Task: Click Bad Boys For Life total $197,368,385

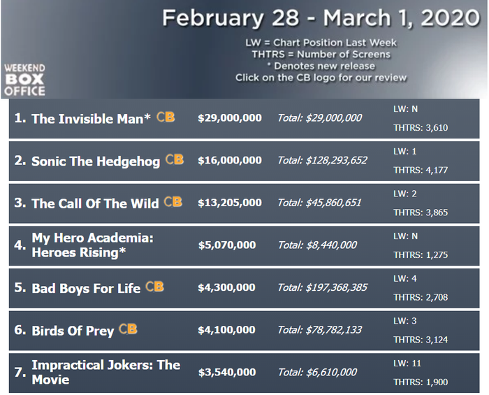Action: [323, 287]
